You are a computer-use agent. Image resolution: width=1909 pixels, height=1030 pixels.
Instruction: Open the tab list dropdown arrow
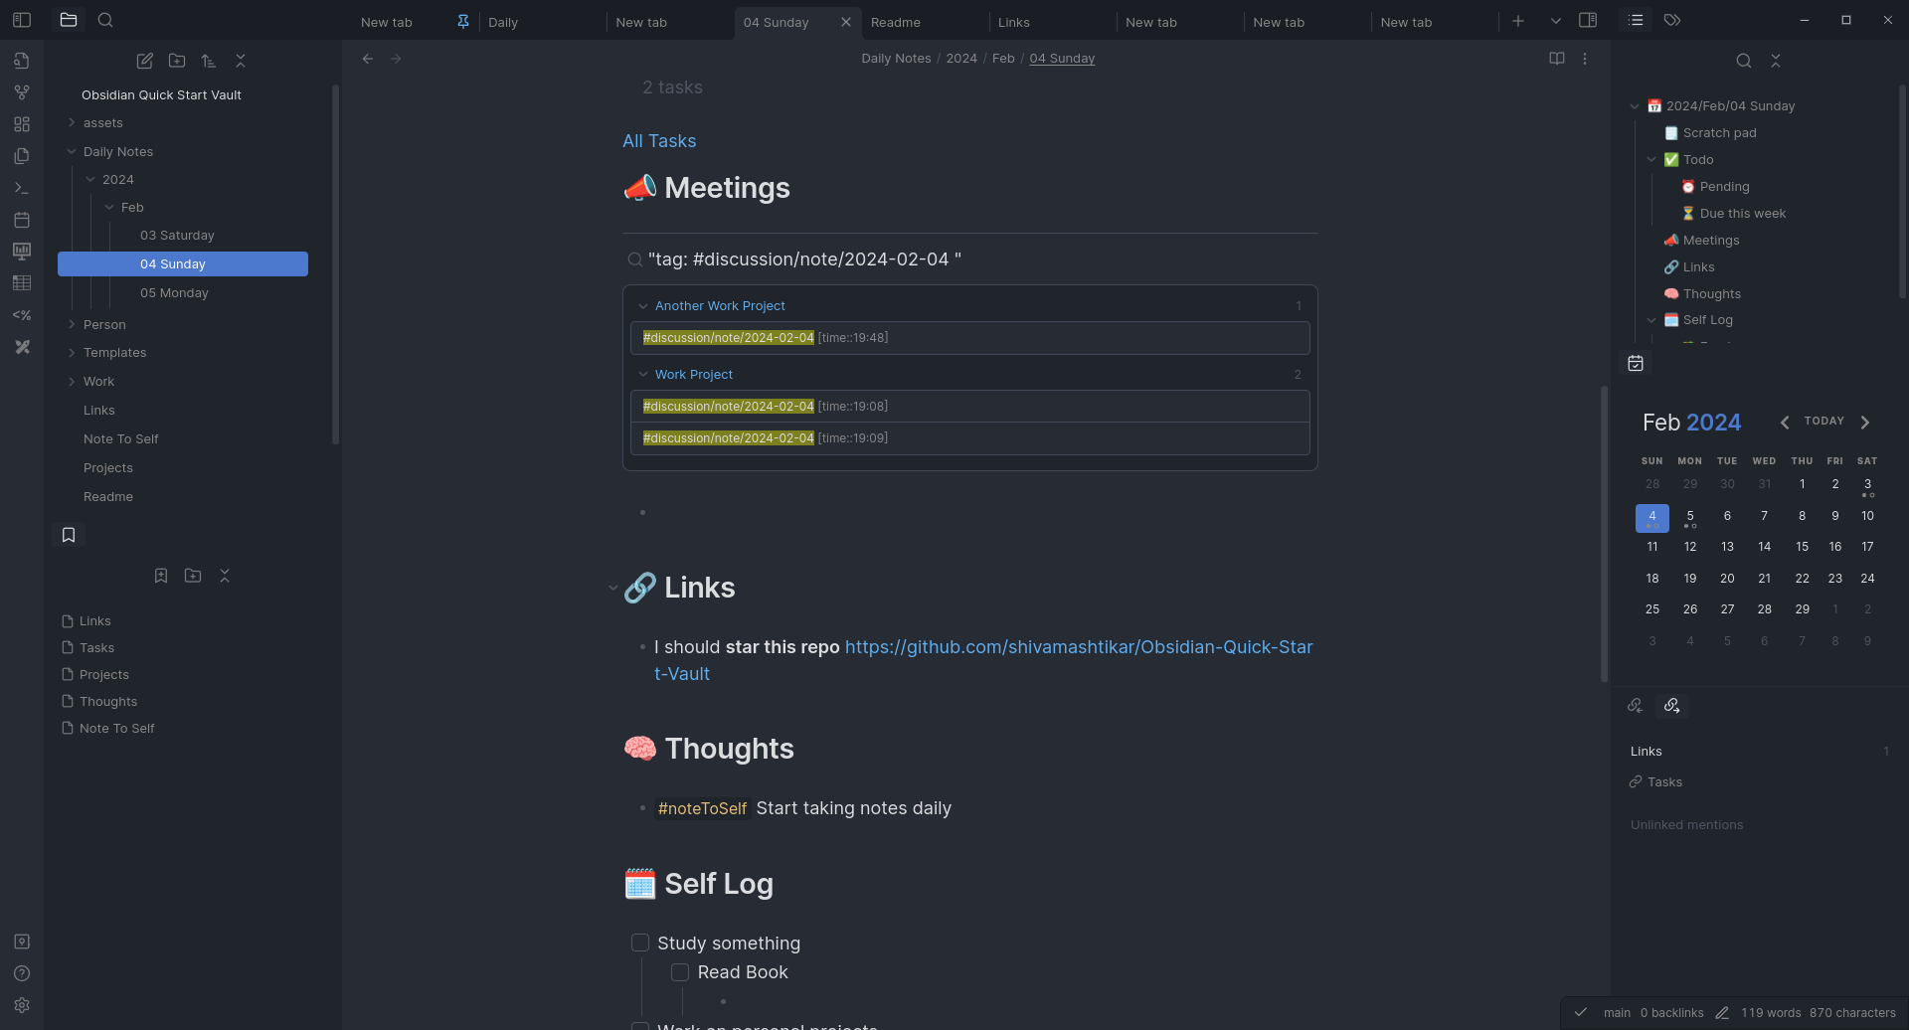pyautogui.click(x=1555, y=20)
